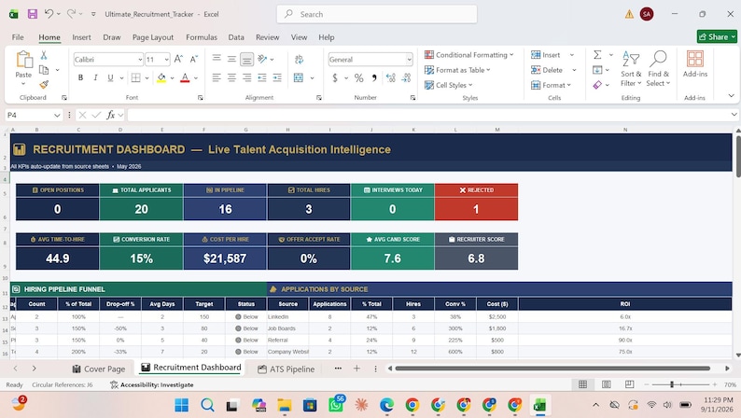The image size is (741, 418).
Task: Switch to Page Layout view
Action: pyautogui.click(x=607, y=384)
